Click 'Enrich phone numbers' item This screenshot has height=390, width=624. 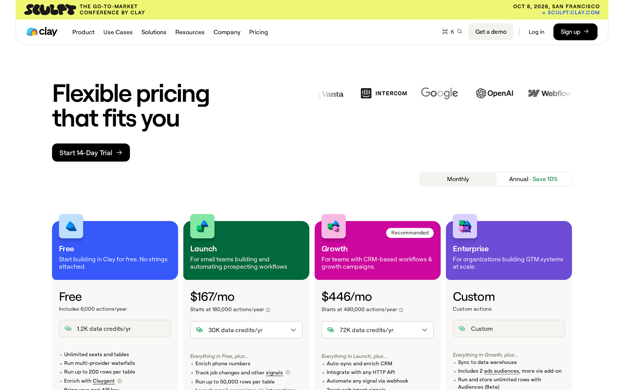click(x=223, y=363)
